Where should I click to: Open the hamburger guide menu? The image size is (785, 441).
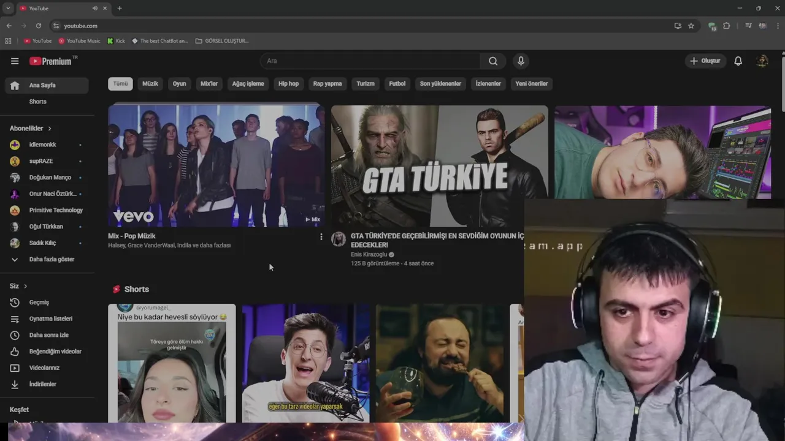[15, 61]
